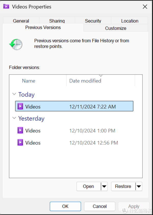Click the Apply button

134,206
